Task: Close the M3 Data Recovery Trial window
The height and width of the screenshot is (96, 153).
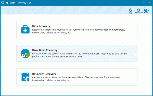Action: point(149,3)
